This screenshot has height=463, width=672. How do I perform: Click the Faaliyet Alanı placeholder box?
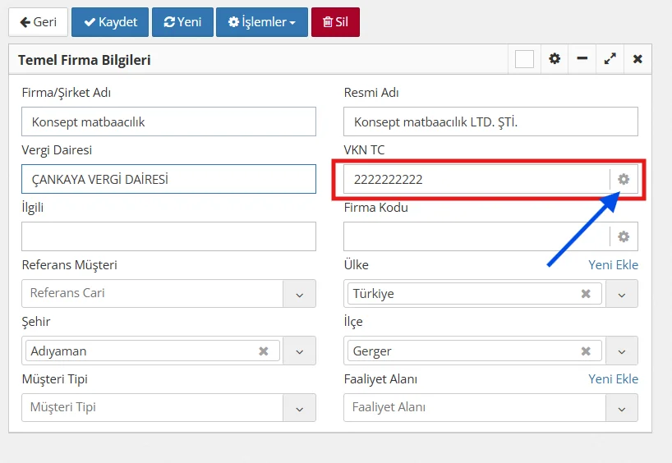[x=475, y=408]
